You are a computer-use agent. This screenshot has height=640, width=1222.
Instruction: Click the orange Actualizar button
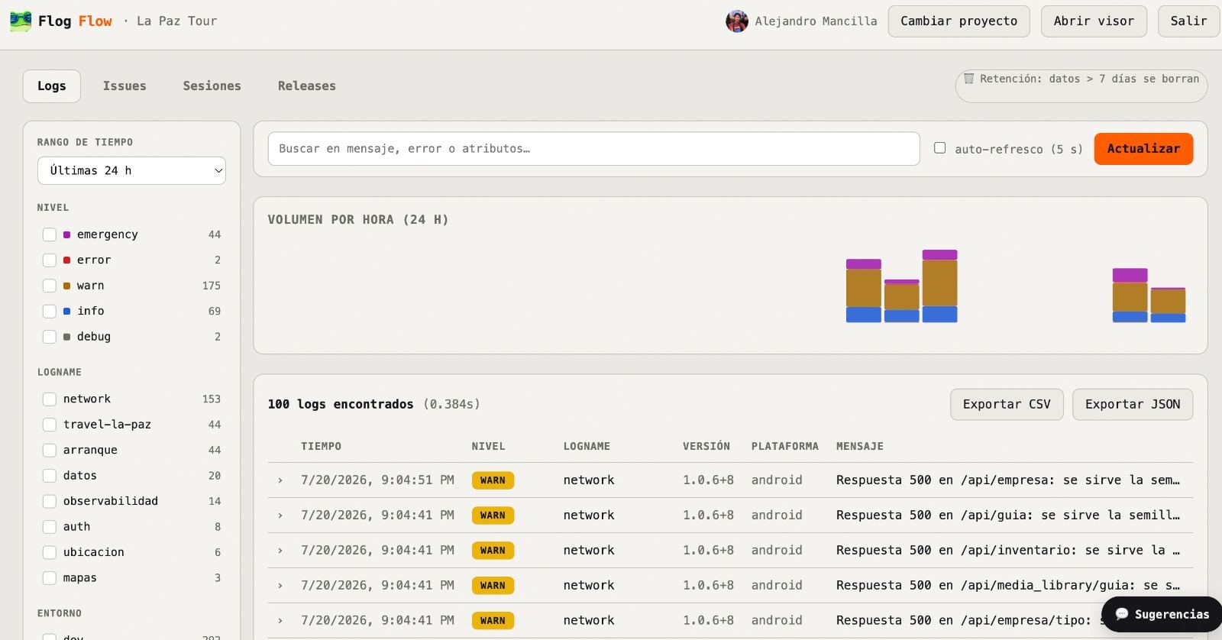(x=1143, y=149)
